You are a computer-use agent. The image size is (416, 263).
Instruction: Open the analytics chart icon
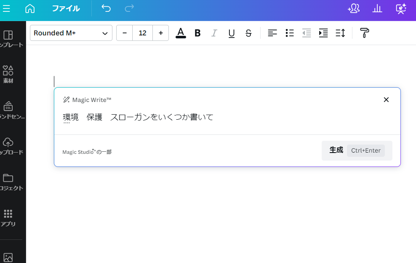pos(377,8)
